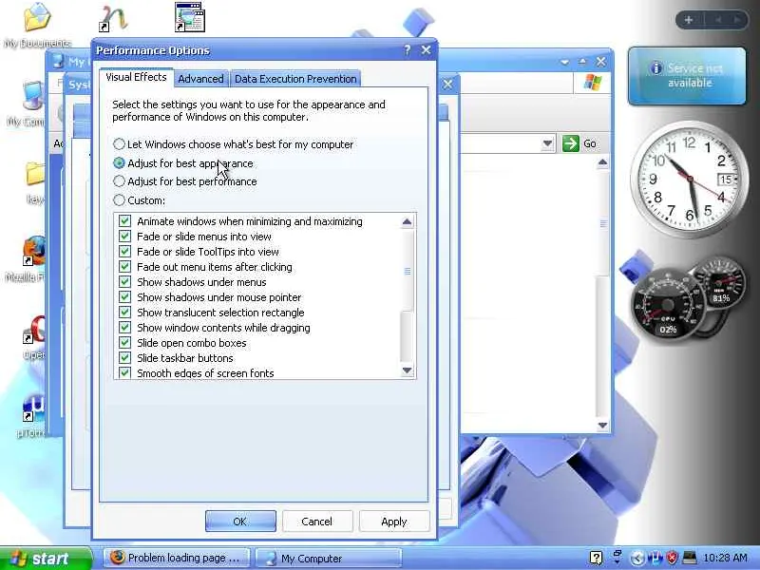Uncheck Show window contents while dragging
This screenshot has height=570, width=760.
click(125, 327)
